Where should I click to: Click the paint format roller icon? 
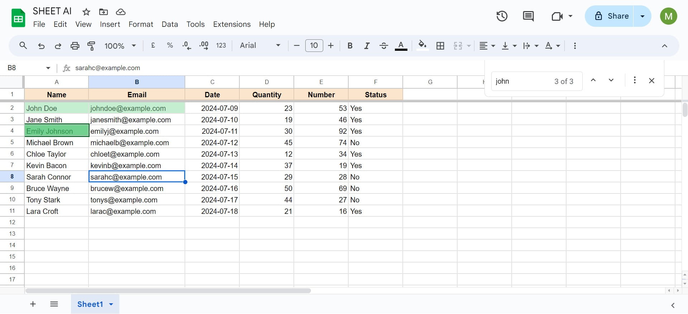pos(91,46)
